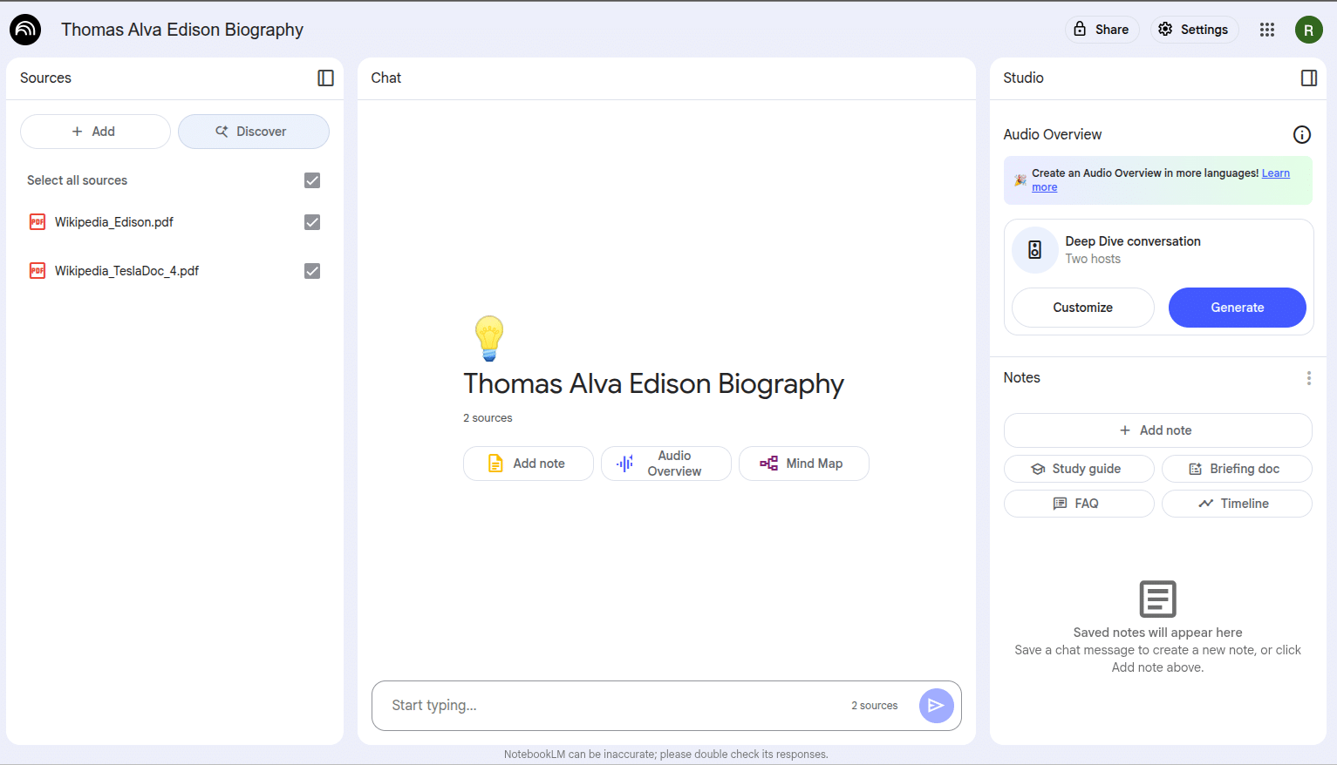Image resolution: width=1337 pixels, height=765 pixels.
Task: Collapse the Sources panel icon
Action: [x=325, y=78]
